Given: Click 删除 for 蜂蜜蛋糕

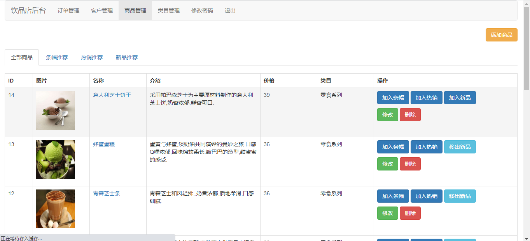Looking at the screenshot, I should coord(410,164).
